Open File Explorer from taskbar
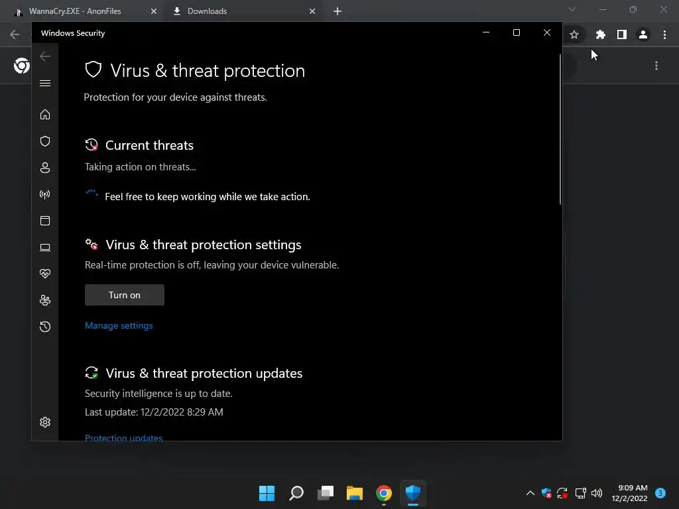 [355, 493]
